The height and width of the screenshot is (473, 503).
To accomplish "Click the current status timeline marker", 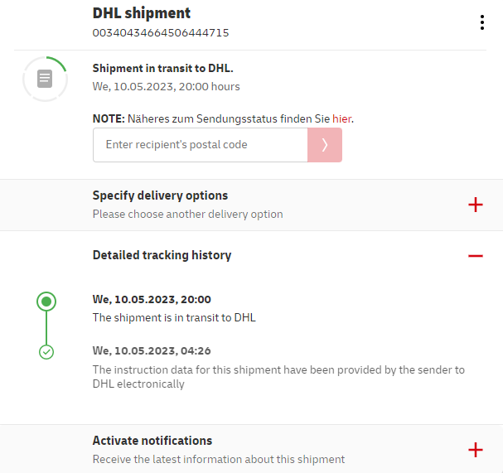I will 46,302.
